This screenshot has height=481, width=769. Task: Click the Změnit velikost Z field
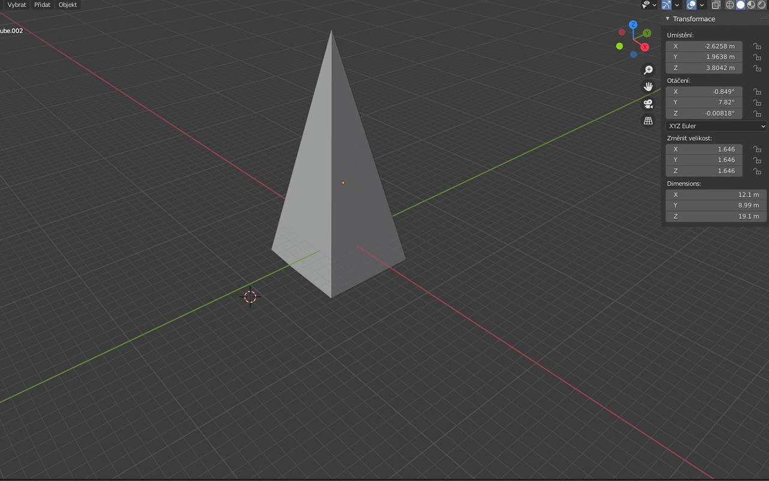(704, 171)
